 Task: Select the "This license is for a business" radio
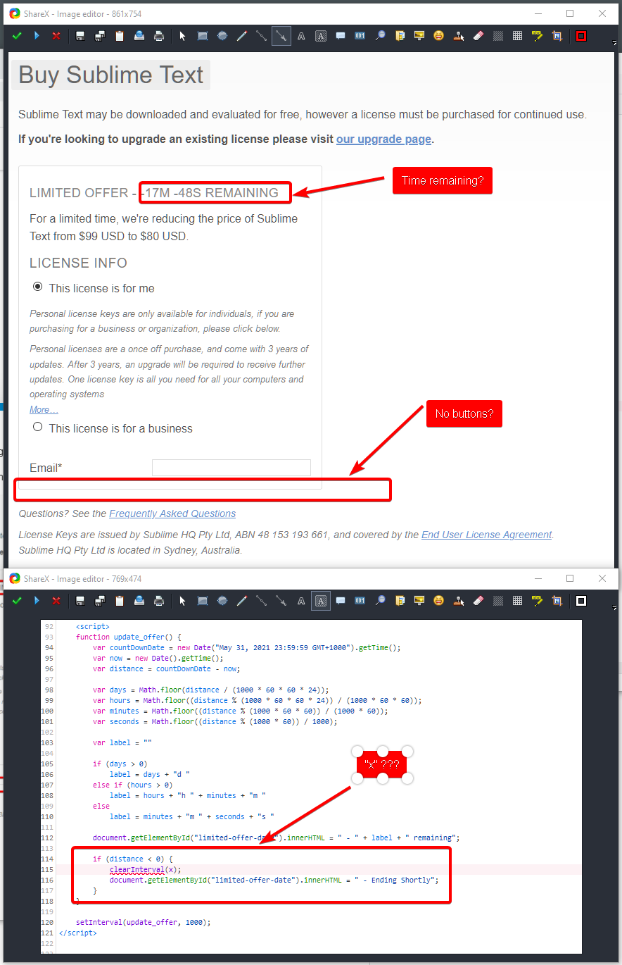point(38,427)
